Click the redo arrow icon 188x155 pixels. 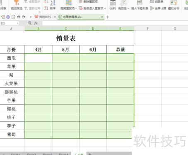24,17
